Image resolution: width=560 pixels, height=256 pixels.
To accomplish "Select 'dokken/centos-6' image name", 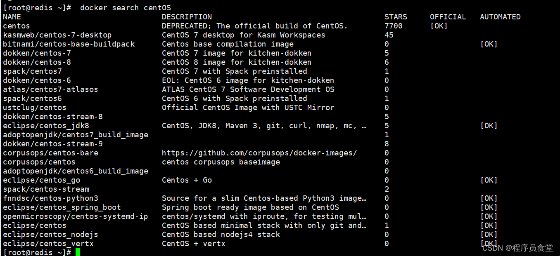I will [37, 80].
